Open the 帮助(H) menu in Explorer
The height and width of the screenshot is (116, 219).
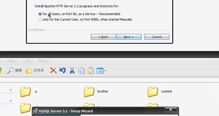tap(44, 61)
